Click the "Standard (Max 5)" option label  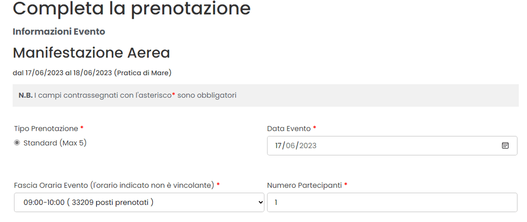coord(55,143)
